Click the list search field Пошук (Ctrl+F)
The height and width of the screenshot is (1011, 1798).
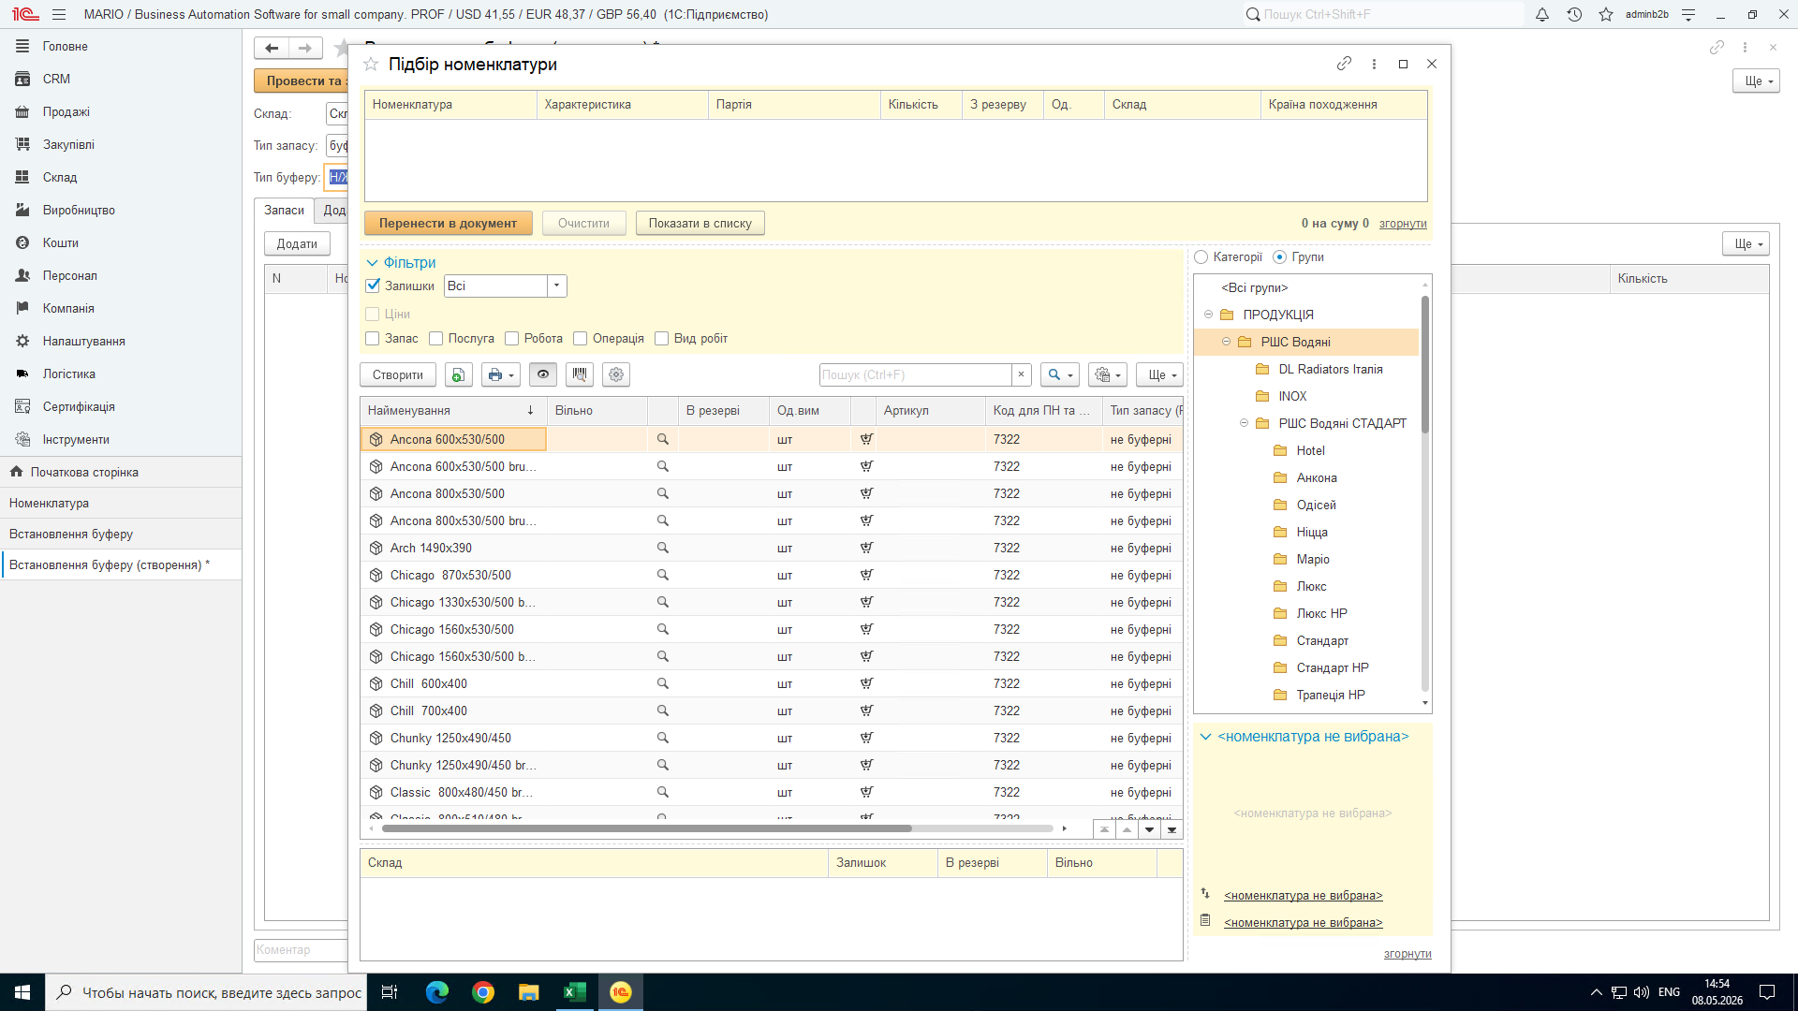coord(915,374)
